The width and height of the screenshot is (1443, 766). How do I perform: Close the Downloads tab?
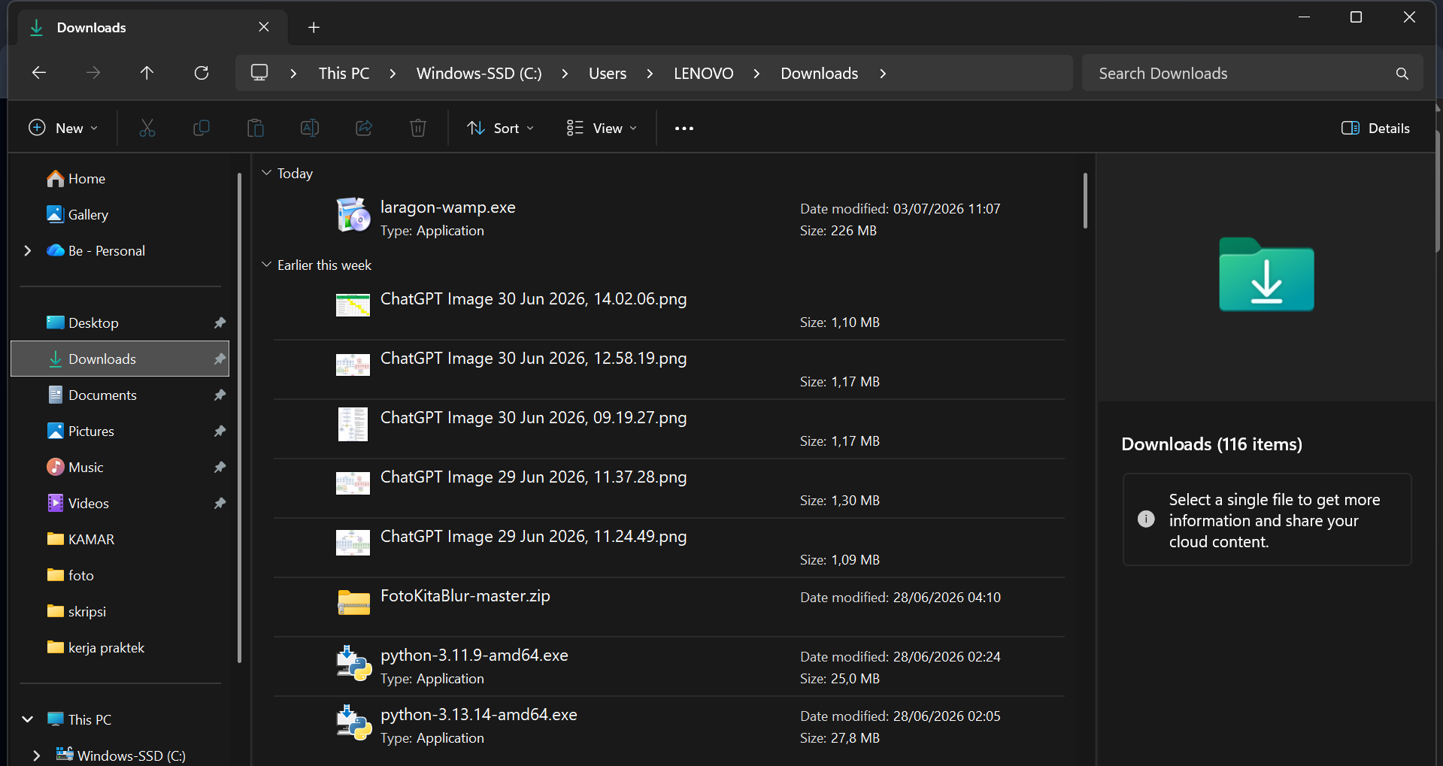[x=264, y=27]
